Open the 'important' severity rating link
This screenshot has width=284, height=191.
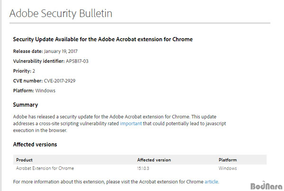131,123
